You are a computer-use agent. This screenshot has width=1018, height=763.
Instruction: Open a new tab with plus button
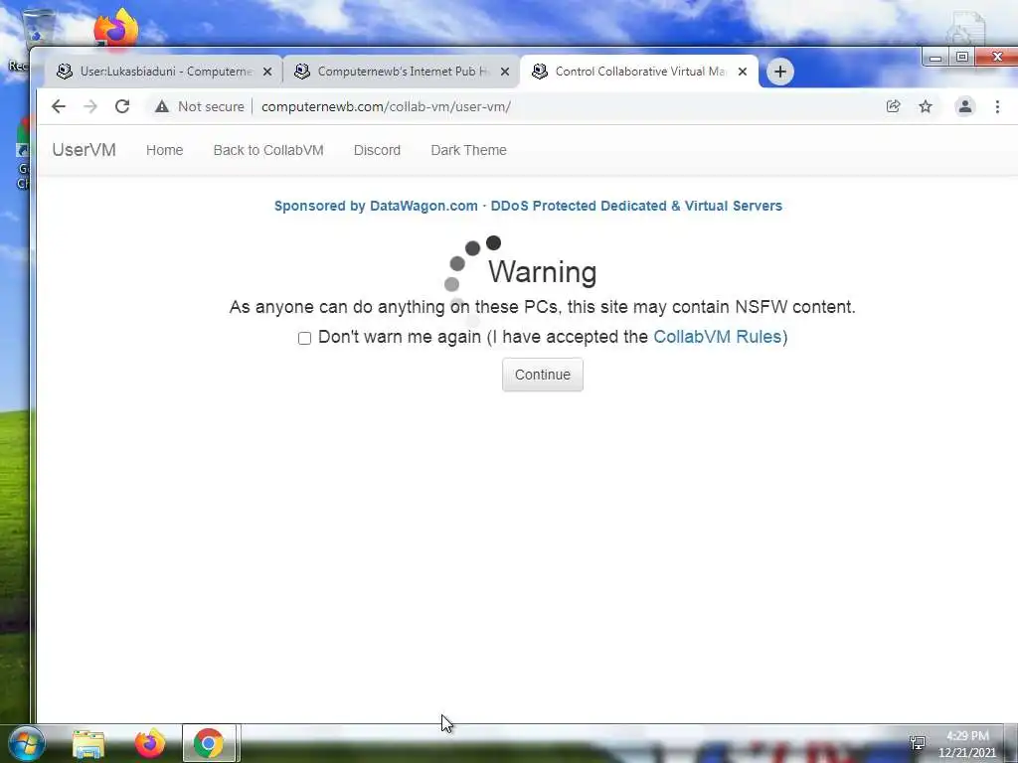point(780,72)
